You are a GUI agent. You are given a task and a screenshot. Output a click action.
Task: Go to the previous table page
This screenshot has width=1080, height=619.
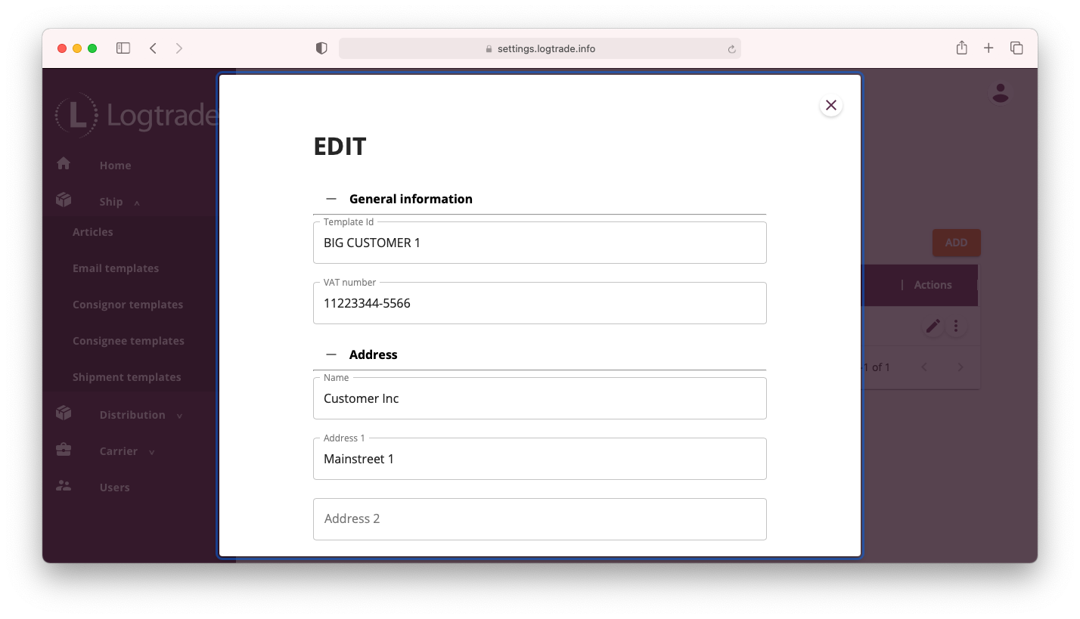pyautogui.click(x=924, y=367)
